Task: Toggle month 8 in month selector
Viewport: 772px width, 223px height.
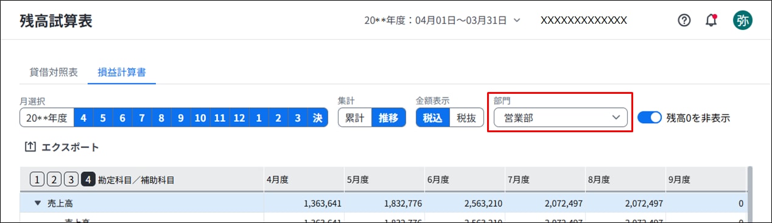Action: click(161, 118)
